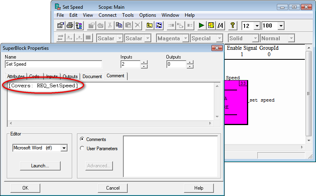316x196 pixels.
Task: Click the parent folder up icon
Action: pyautogui.click(x=150, y=25)
